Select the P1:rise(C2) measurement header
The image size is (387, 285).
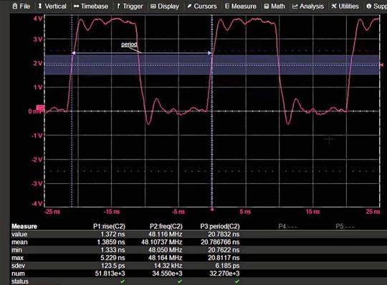[x=109, y=226]
